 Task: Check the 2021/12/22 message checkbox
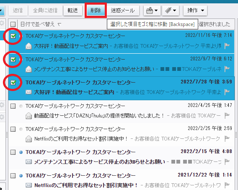[x=13, y=176]
